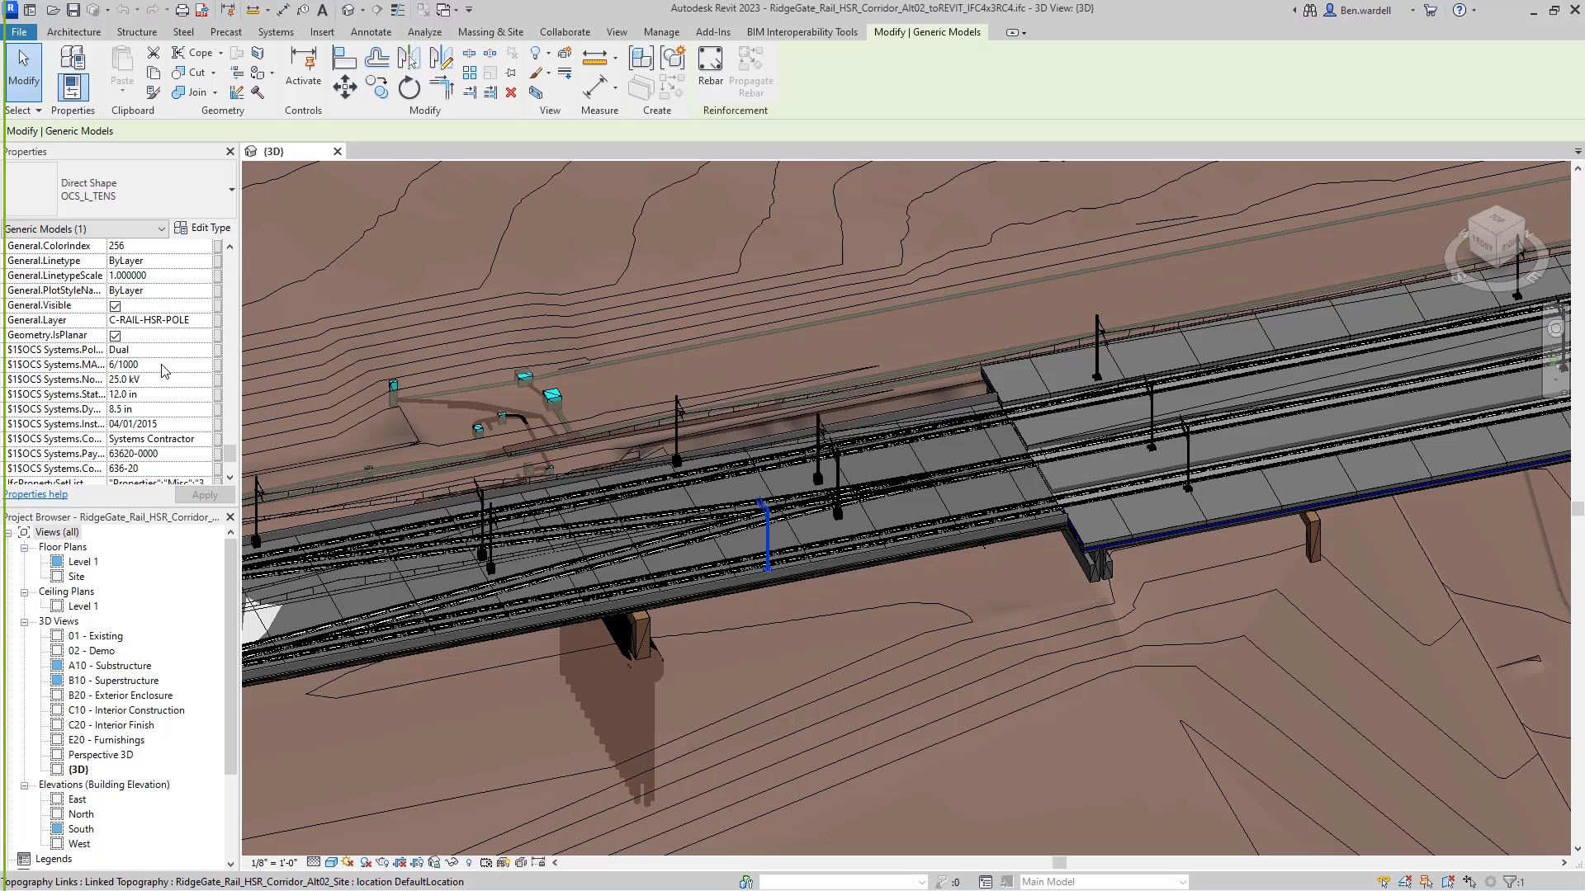Open the Collaborate menu tab
Image resolution: width=1585 pixels, height=891 pixels.
(565, 31)
